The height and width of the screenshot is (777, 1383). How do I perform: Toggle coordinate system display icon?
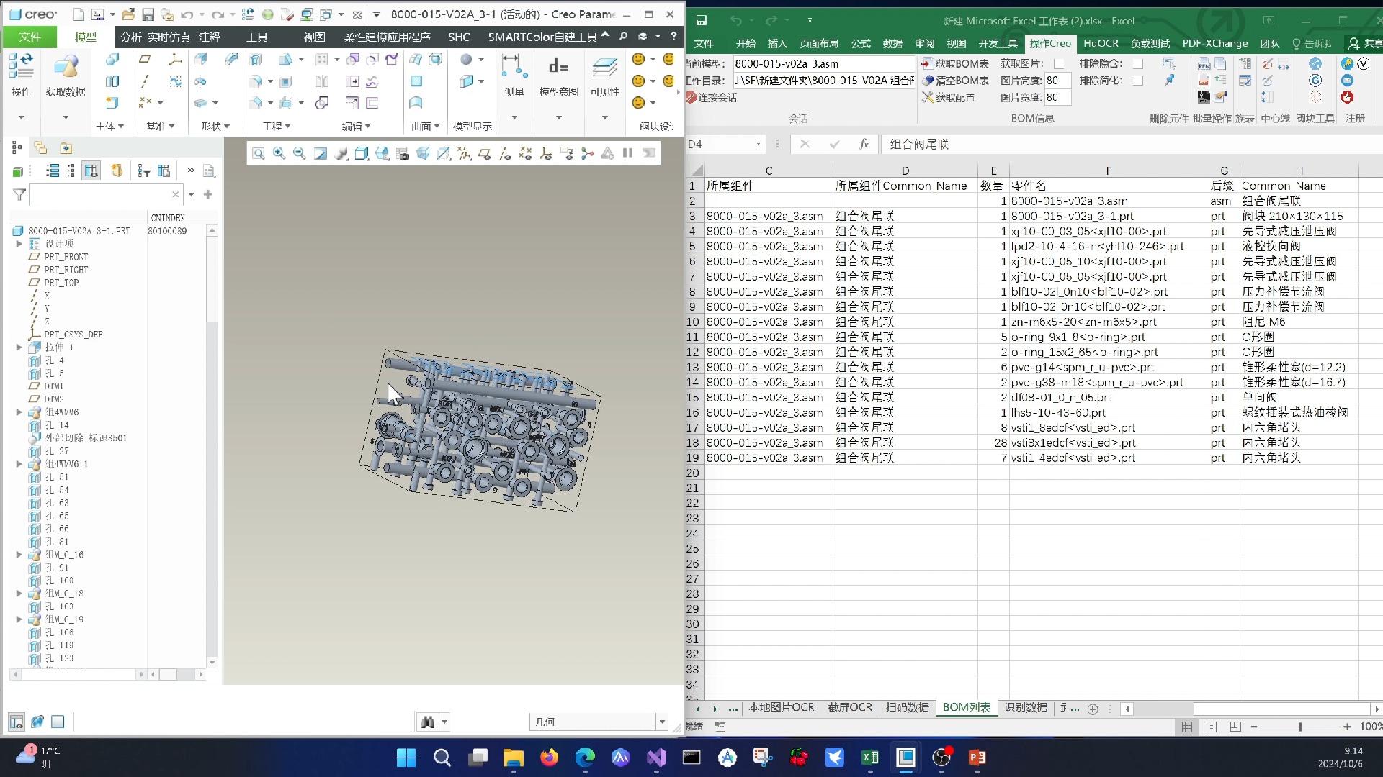pos(546,153)
